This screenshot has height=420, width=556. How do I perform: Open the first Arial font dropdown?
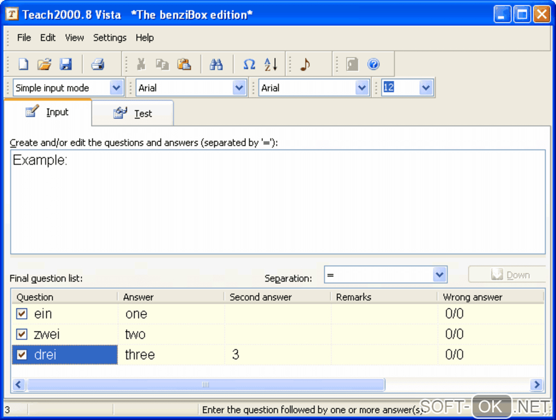click(239, 88)
